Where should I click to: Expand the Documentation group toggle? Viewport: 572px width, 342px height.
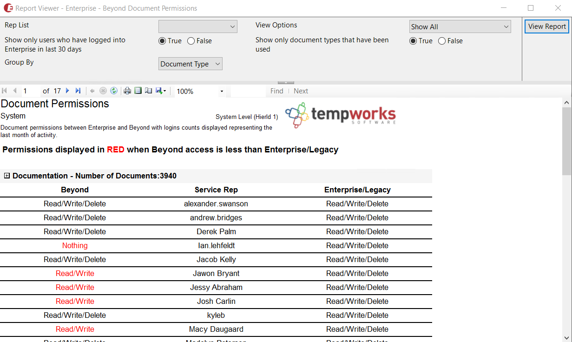(x=7, y=176)
